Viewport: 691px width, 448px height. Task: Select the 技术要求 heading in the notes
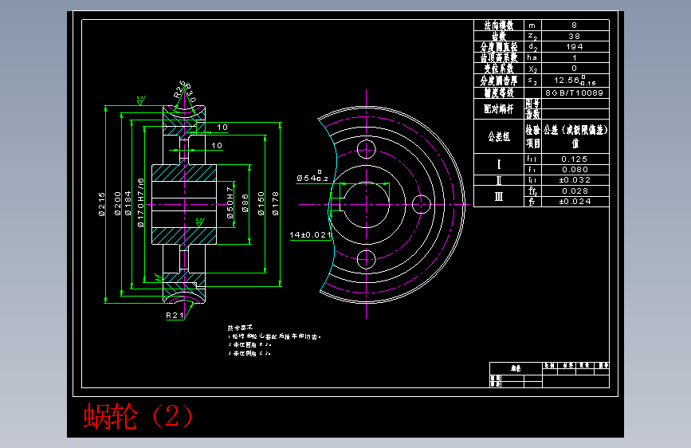tap(240, 328)
